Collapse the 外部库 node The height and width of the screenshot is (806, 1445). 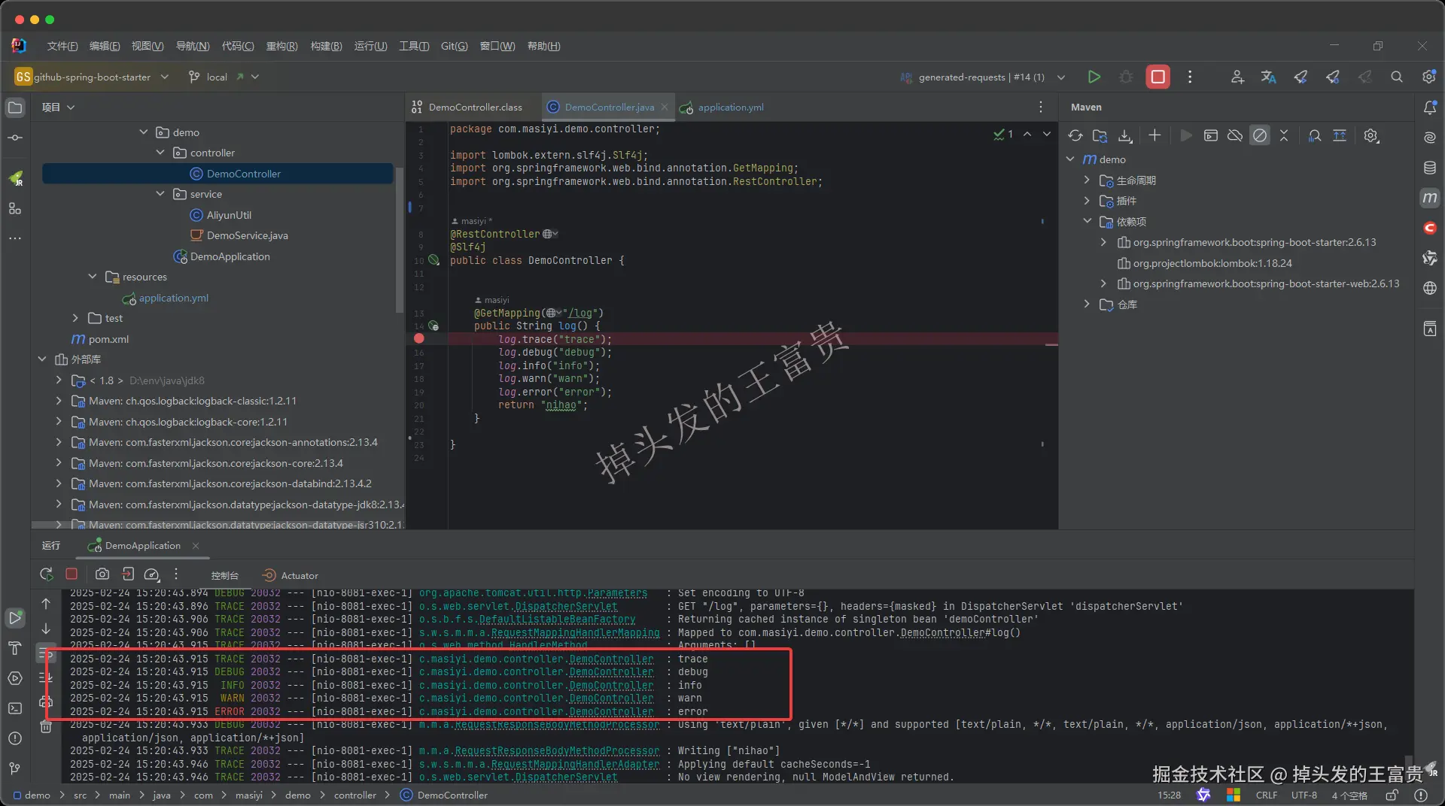pos(42,359)
